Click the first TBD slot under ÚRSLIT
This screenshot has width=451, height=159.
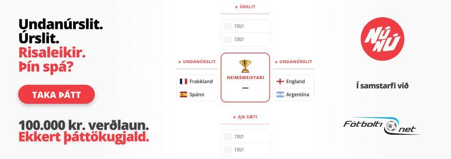(x=245, y=26)
